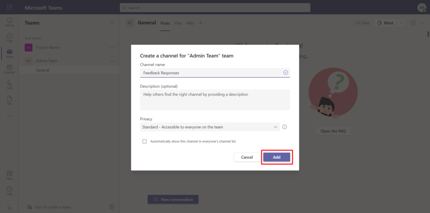The width and height of the screenshot is (430, 213).
Task: Expand the Meet options chevron
Action: [x=402, y=23]
